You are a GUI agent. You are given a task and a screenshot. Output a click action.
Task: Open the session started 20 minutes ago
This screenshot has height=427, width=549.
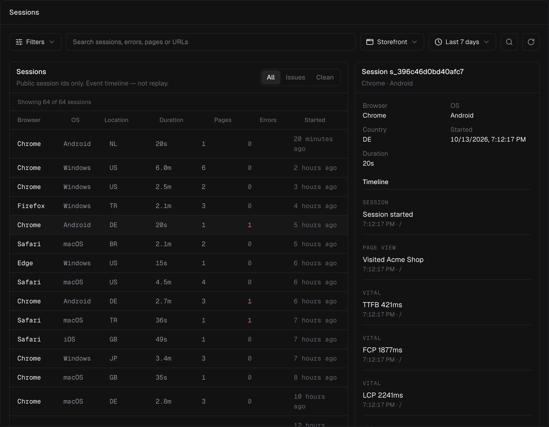pyautogui.click(x=179, y=144)
